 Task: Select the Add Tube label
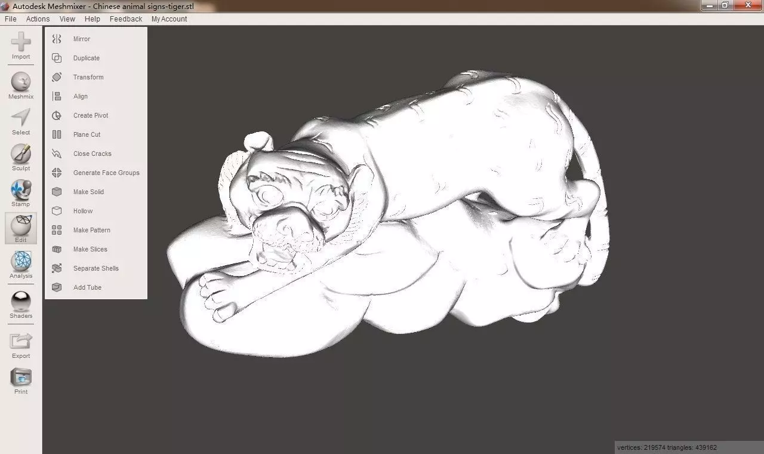tap(87, 287)
